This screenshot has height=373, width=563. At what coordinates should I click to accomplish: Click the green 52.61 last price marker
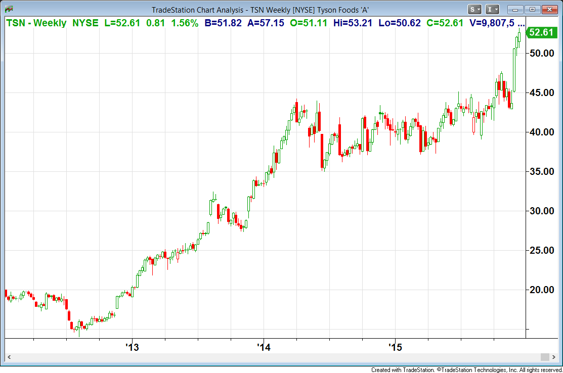point(541,33)
